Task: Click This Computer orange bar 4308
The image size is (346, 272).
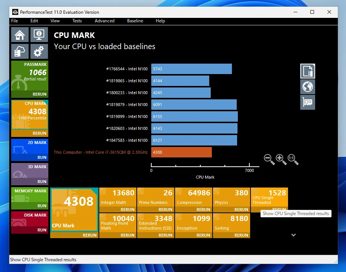Action: (x=181, y=152)
